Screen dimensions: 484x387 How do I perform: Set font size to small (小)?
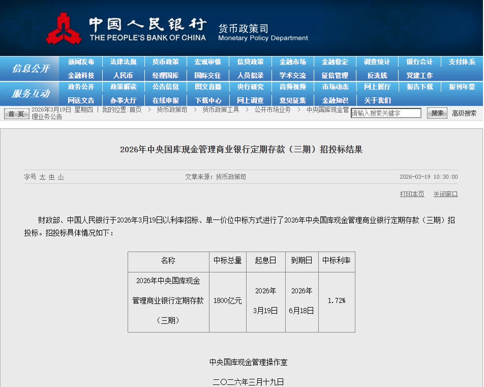click(60, 177)
